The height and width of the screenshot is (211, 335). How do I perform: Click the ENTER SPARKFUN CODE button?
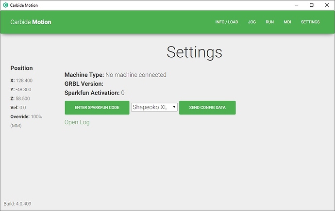[x=97, y=108]
